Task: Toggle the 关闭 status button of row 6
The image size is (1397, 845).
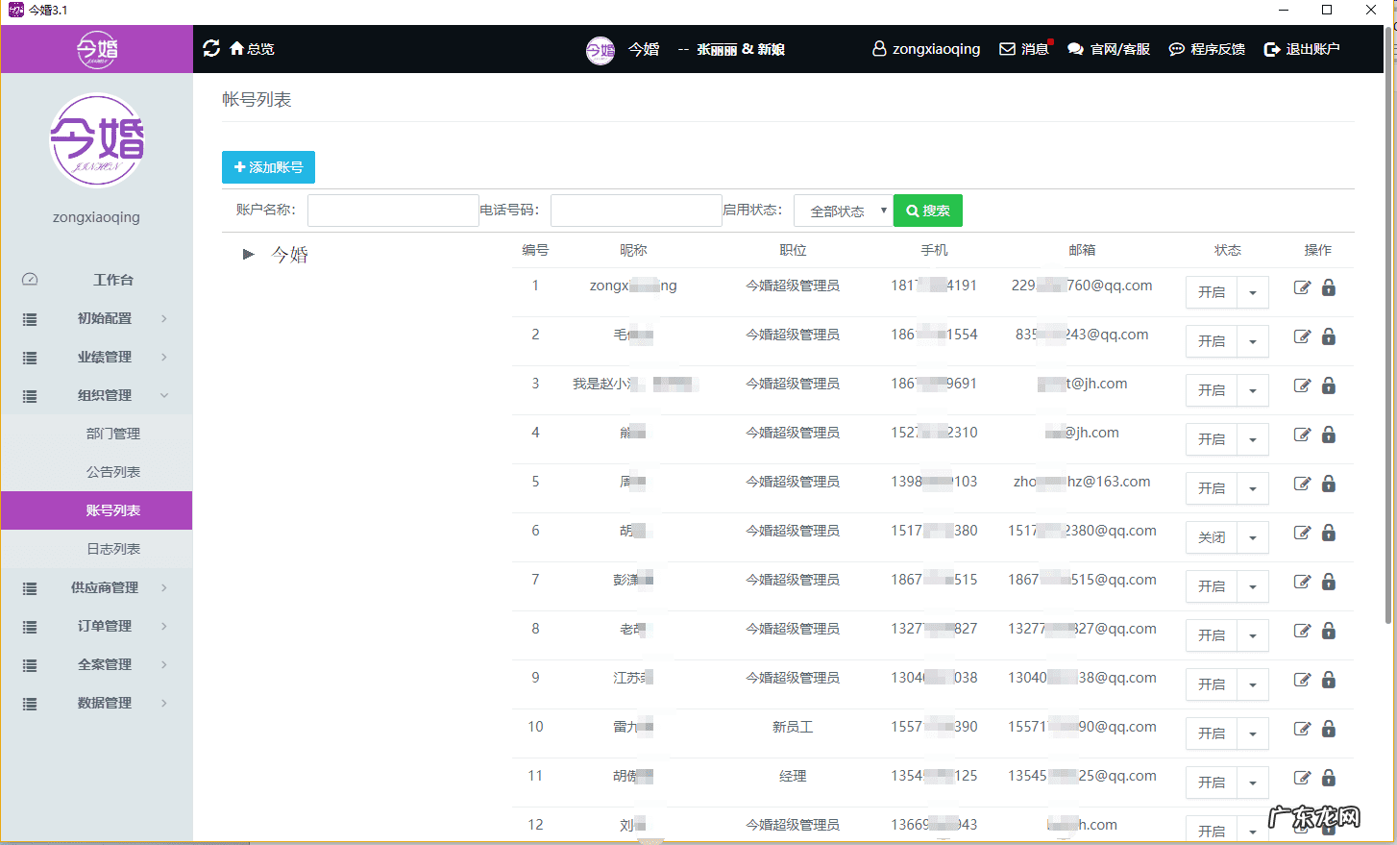Action: pyautogui.click(x=1212, y=537)
